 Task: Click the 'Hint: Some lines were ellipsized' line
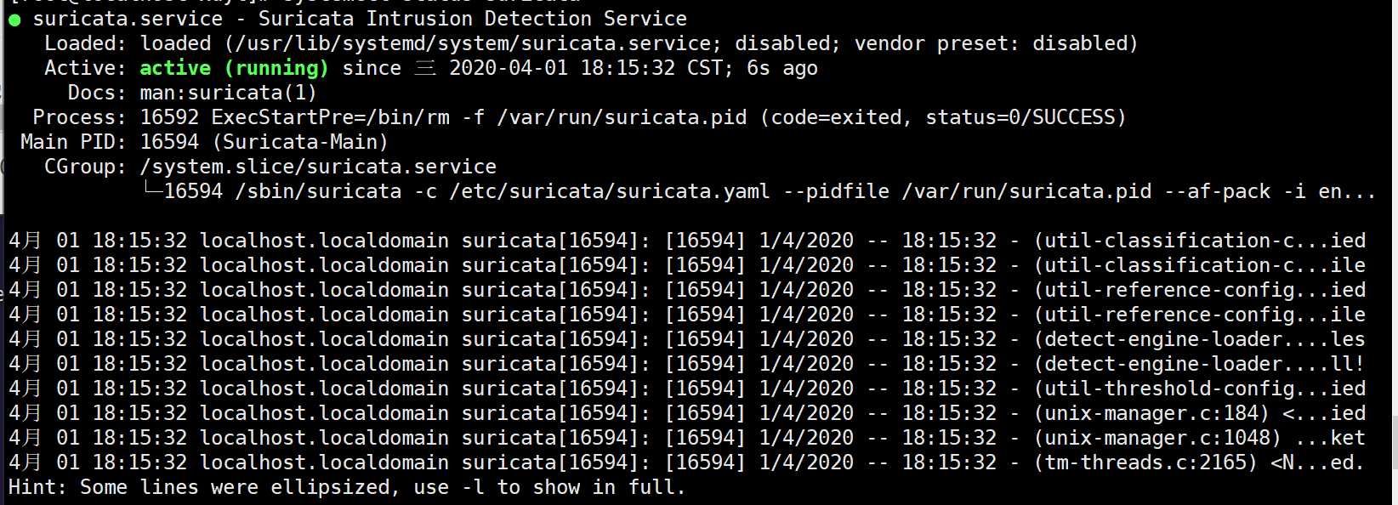tap(346, 487)
